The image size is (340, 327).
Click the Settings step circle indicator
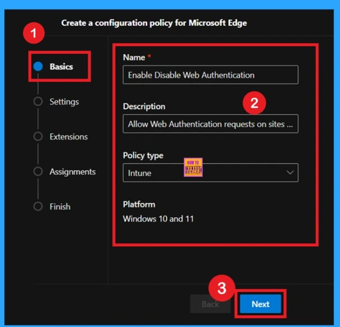[x=38, y=102]
